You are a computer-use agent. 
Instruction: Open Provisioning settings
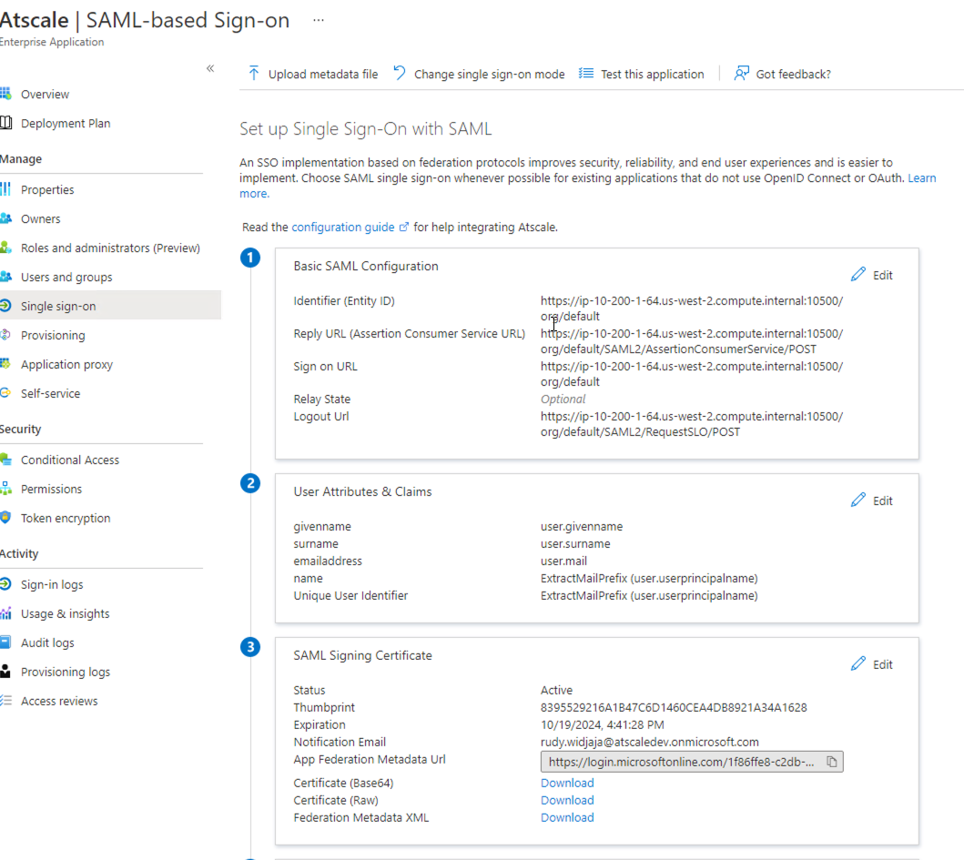pos(53,335)
